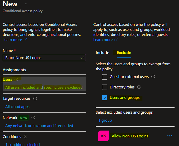
Task: Click the 1 group link
Action: pos(105,120)
